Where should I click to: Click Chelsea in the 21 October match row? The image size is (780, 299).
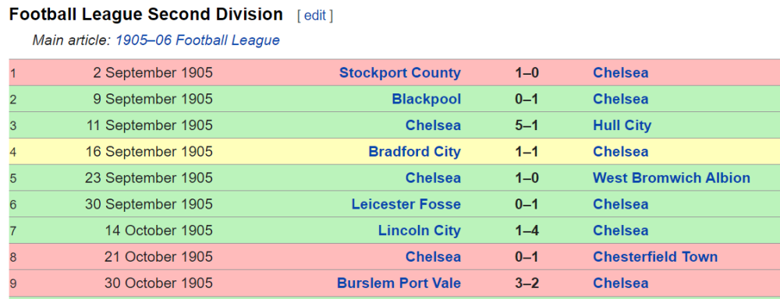(x=433, y=257)
